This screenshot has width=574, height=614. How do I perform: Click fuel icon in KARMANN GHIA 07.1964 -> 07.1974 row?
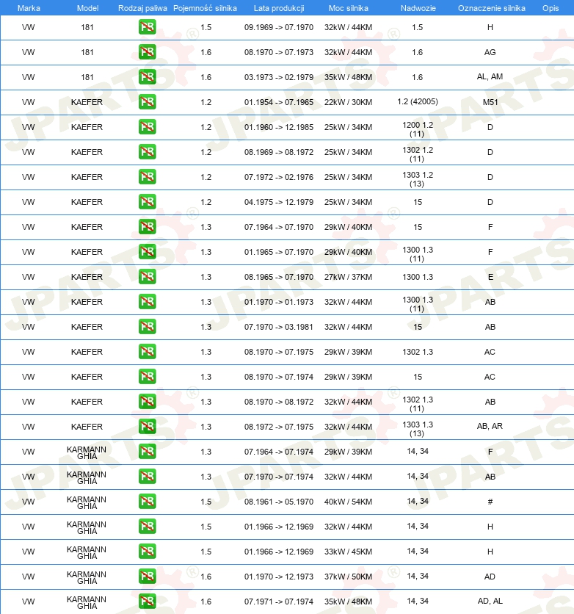pyautogui.click(x=147, y=452)
